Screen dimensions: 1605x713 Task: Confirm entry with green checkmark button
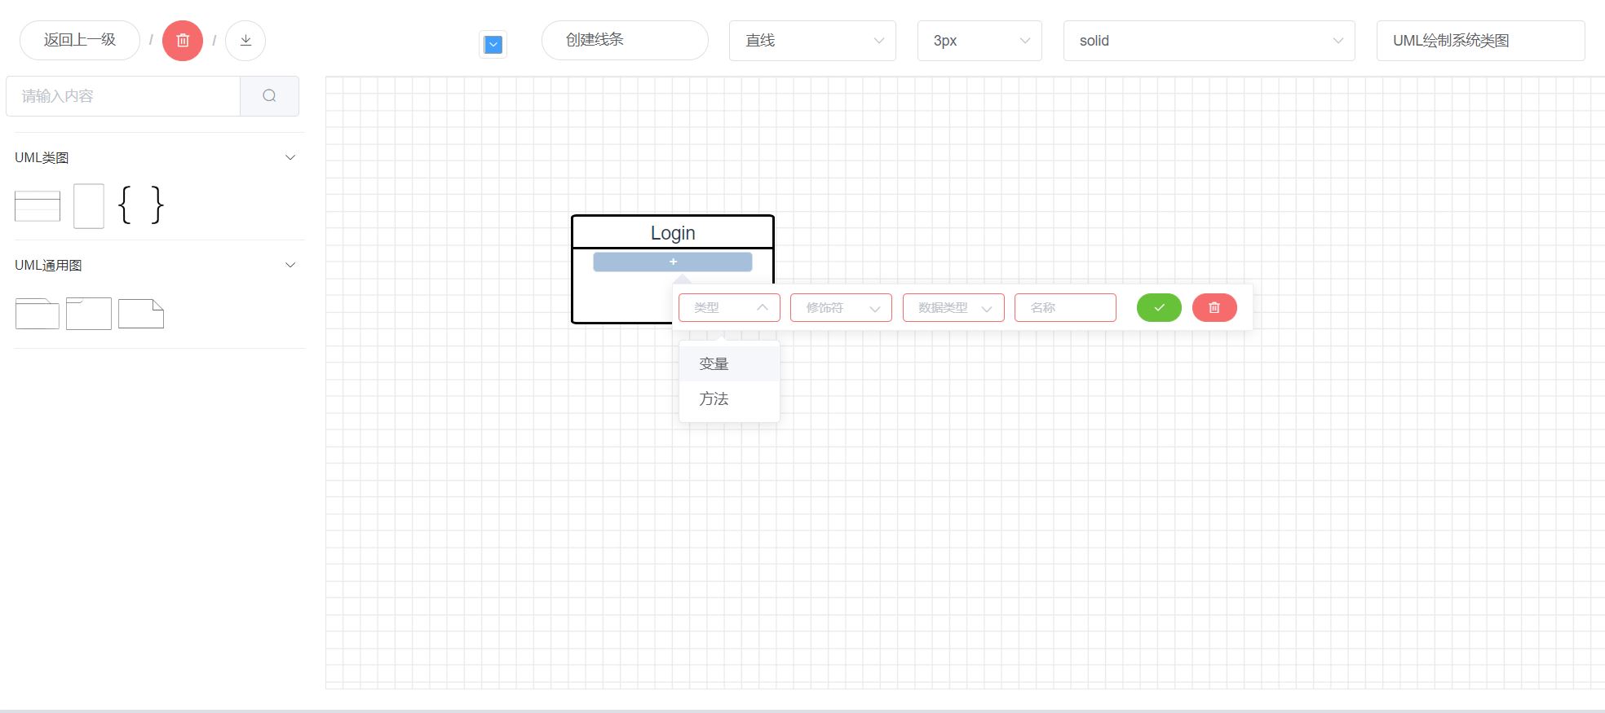click(x=1159, y=307)
